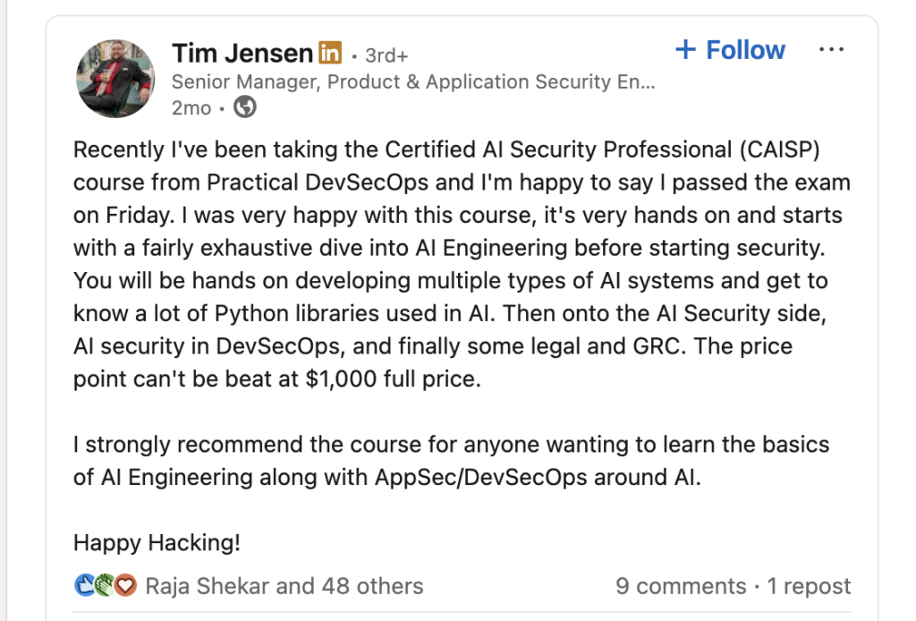Click the '$1,000 full price' text

(x=392, y=379)
